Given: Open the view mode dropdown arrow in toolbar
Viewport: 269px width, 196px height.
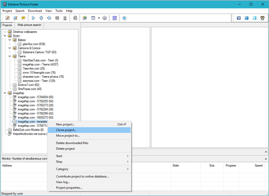Looking at the screenshot, I should coord(98,18).
